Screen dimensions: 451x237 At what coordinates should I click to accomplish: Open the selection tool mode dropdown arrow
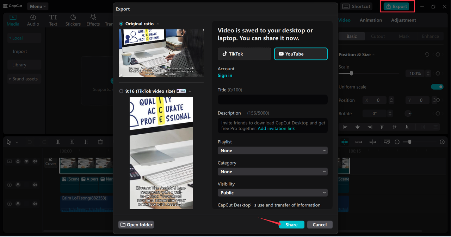click(17, 142)
